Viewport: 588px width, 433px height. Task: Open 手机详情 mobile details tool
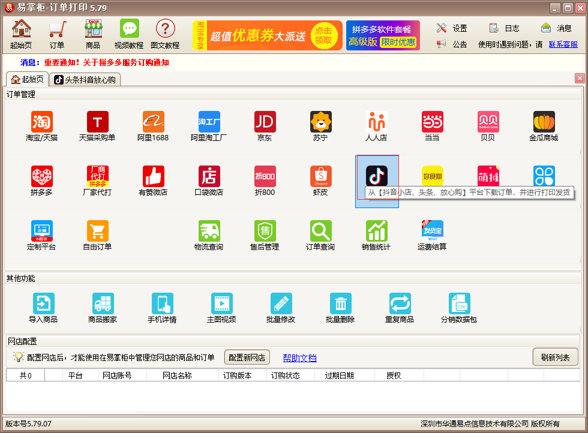coord(163,308)
